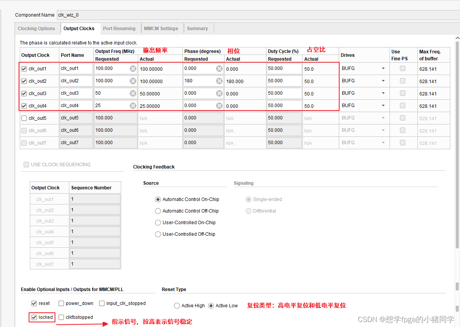Image resolution: width=460 pixels, height=327 pixels.
Task: Clear clk_out2 requested output frequency value
Action: 133,81
